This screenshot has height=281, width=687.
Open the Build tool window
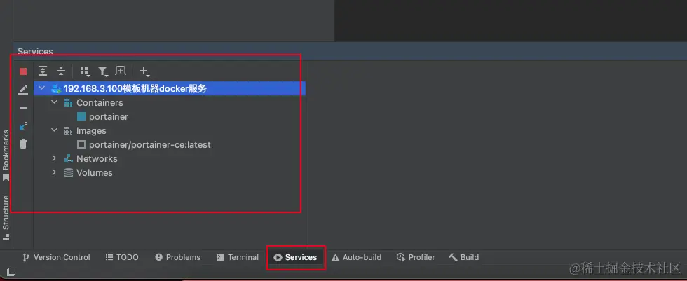pos(464,257)
